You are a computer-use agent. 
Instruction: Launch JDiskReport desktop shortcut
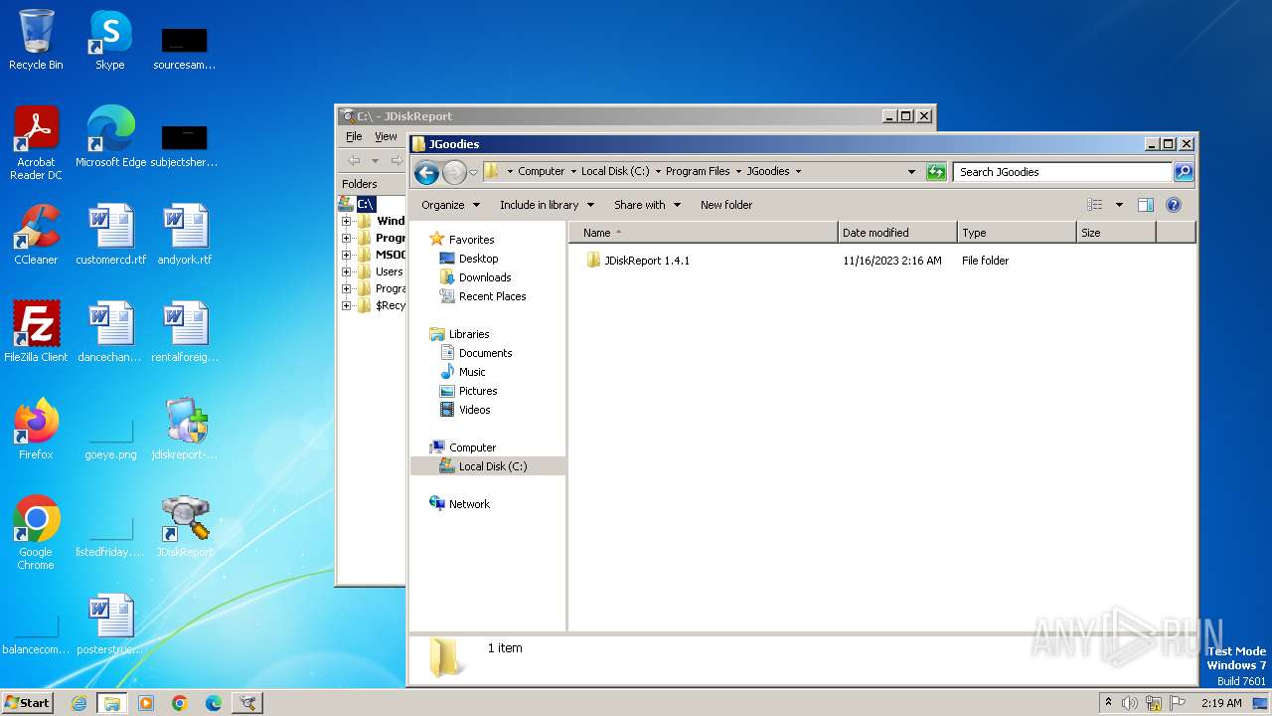[185, 527]
